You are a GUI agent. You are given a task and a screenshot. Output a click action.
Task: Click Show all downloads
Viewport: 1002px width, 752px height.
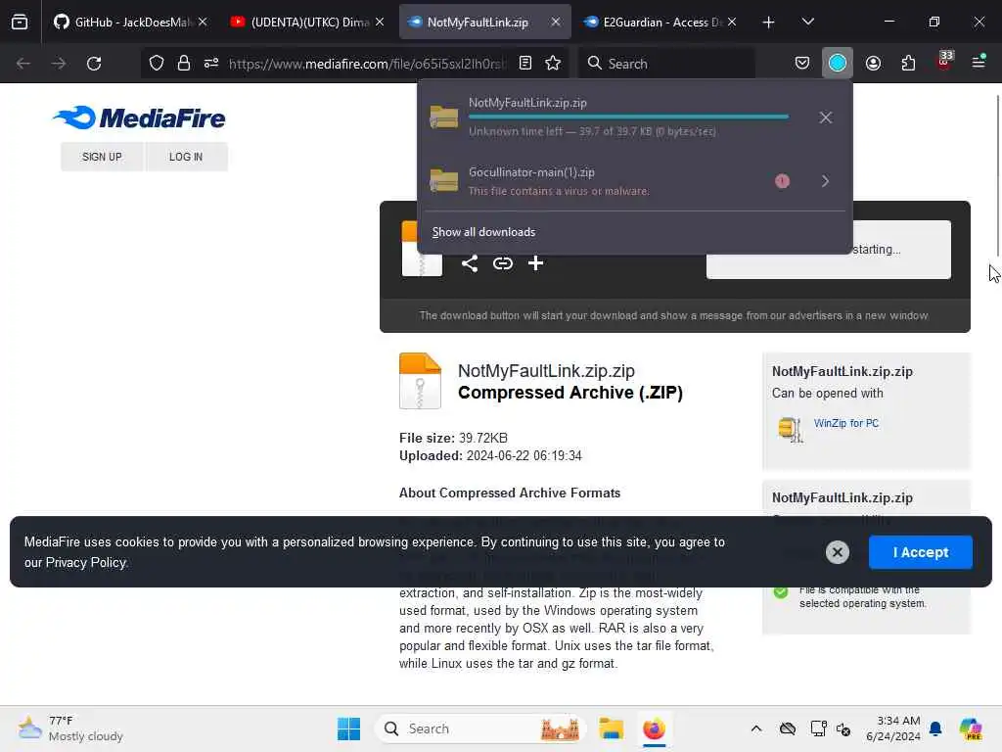point(483,232)
